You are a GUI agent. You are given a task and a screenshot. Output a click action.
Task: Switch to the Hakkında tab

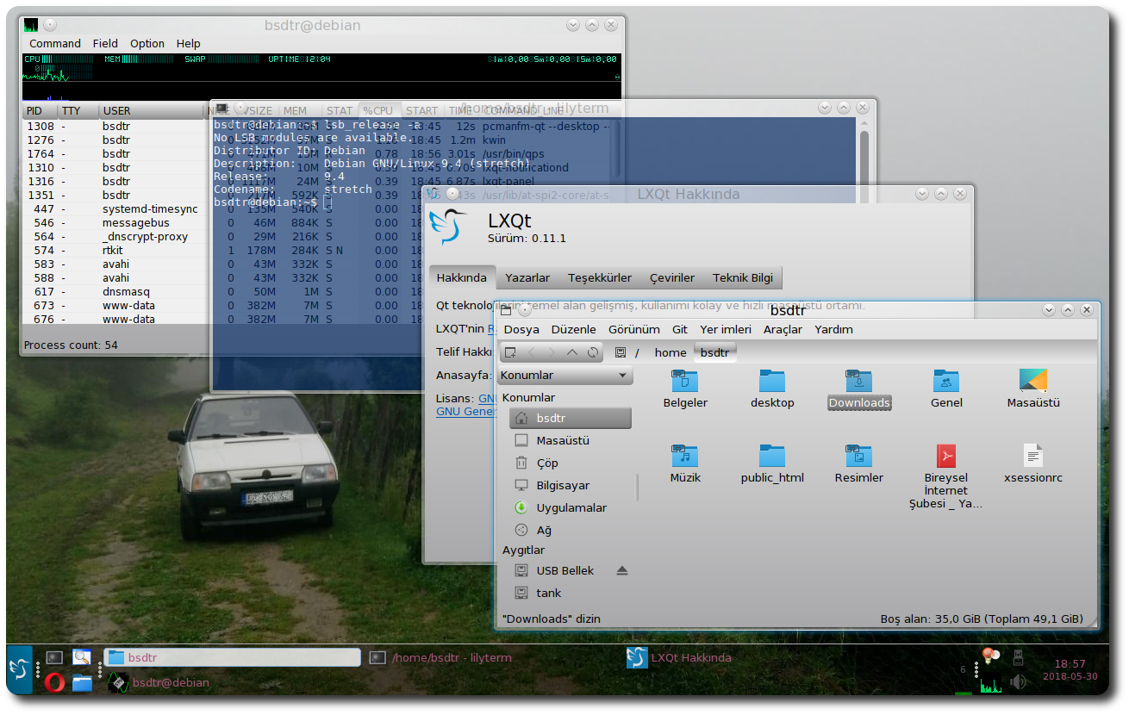click(462, 277)
